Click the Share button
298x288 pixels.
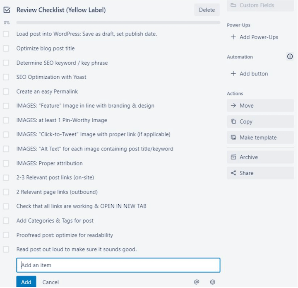pos(260,173)
